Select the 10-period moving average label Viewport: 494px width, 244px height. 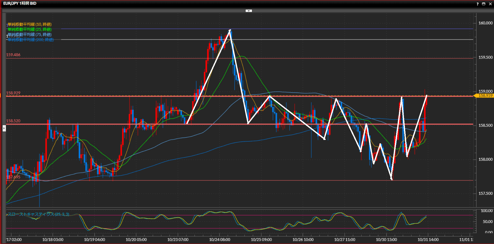point(30,24)
